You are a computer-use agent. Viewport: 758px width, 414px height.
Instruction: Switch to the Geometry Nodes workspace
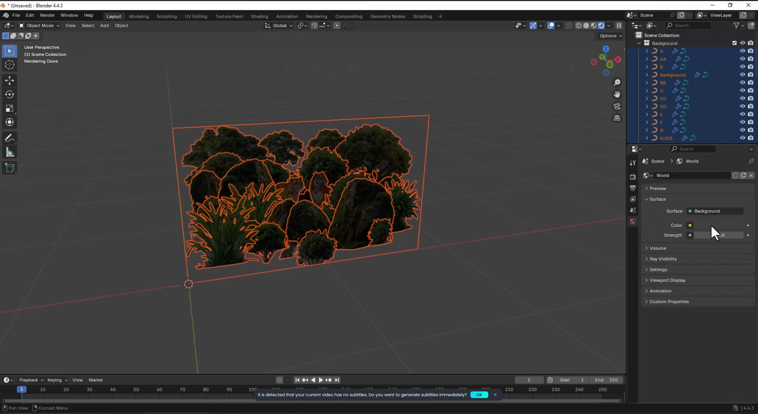click(388, 16)
